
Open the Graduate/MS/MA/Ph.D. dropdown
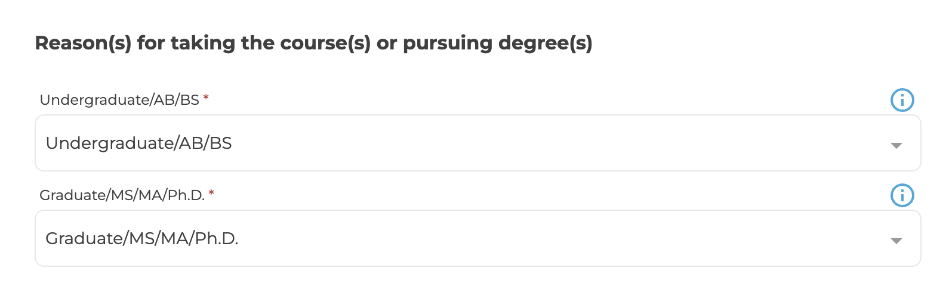(x=478, y=238)
